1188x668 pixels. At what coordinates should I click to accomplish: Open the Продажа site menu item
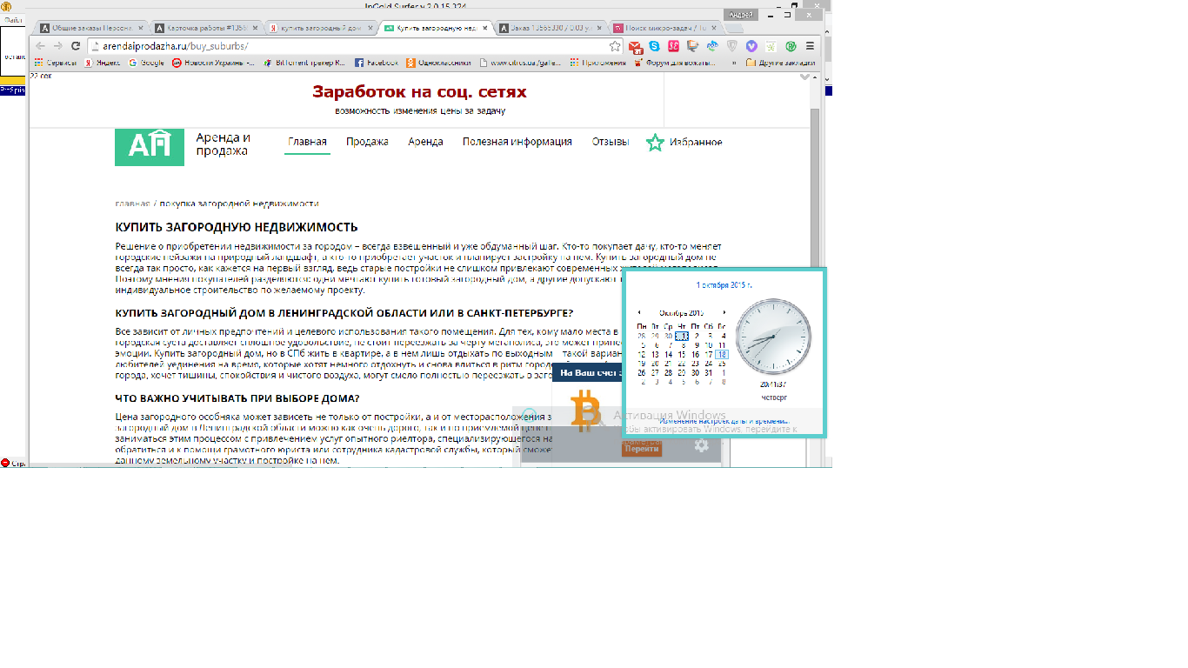(367, 142)
